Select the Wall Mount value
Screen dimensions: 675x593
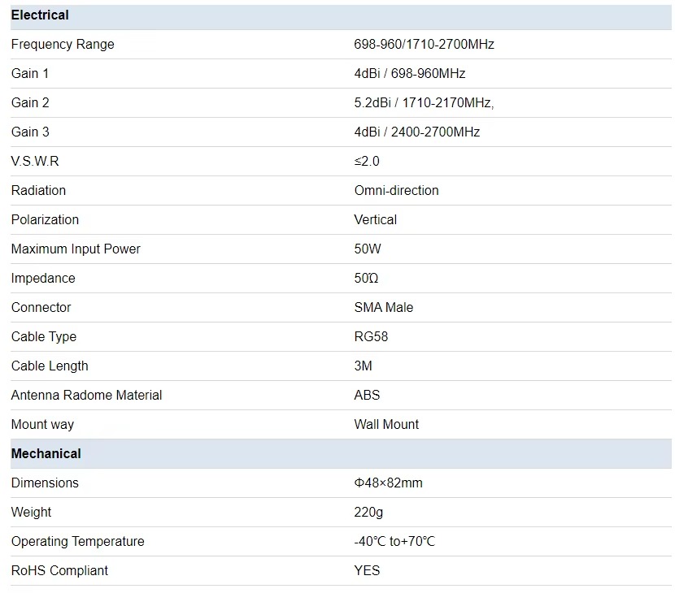click(x=386, y=424)
